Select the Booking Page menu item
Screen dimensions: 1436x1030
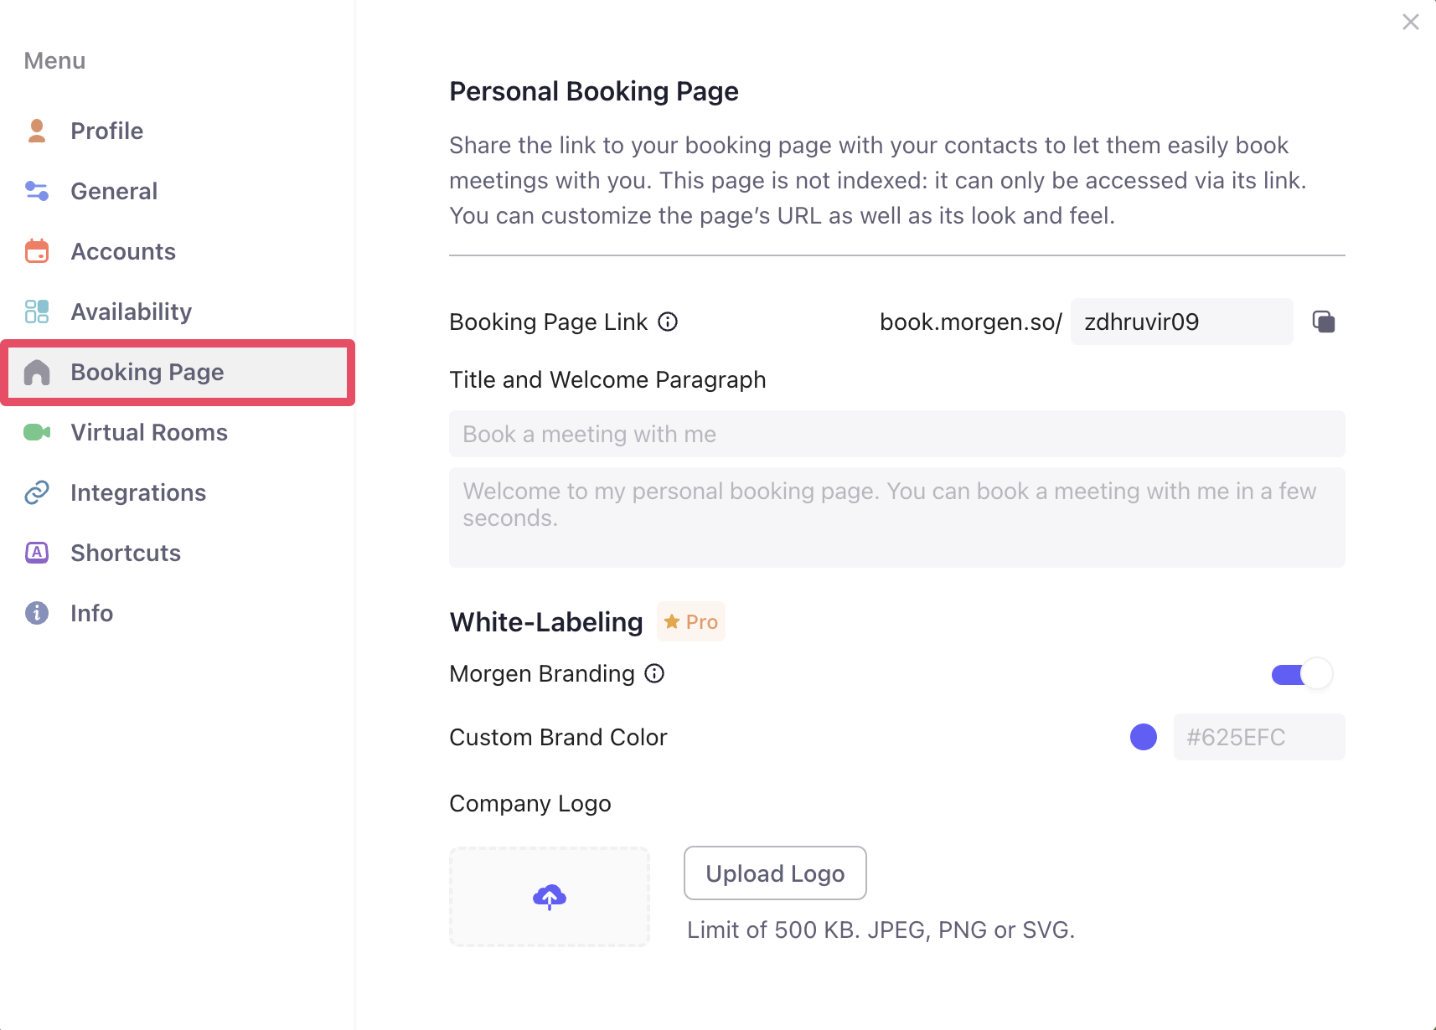[x=178, y=372]
